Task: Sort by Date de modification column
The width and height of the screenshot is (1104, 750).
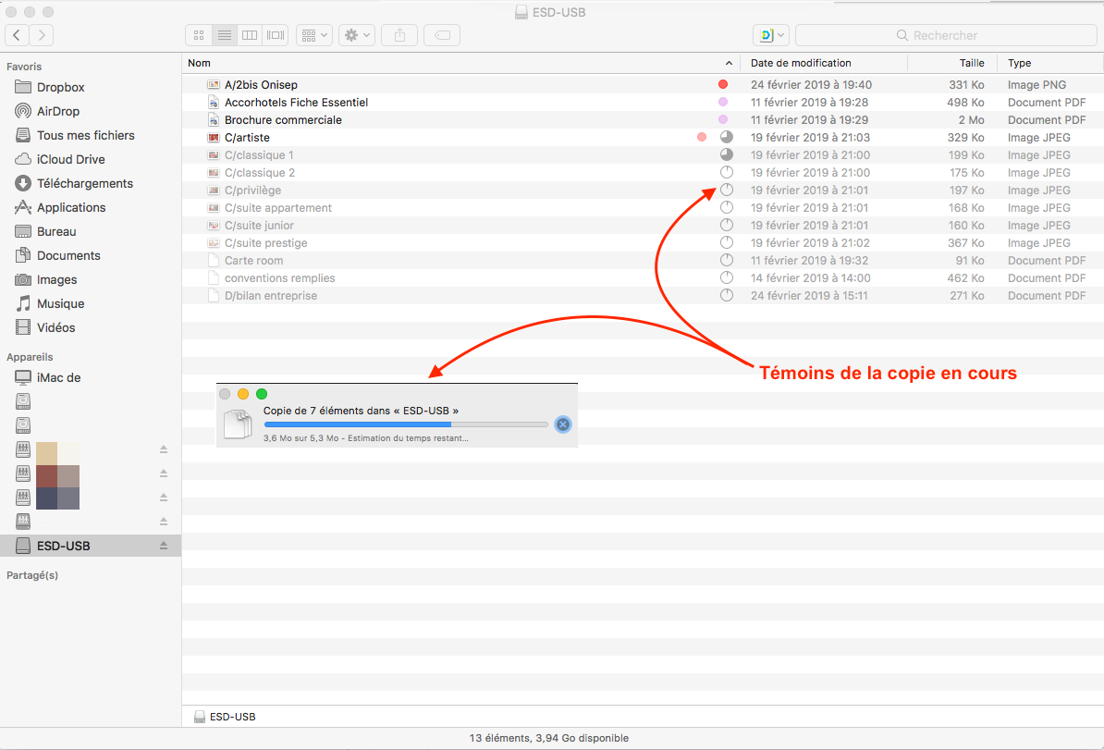Action: tap(801, 63)
